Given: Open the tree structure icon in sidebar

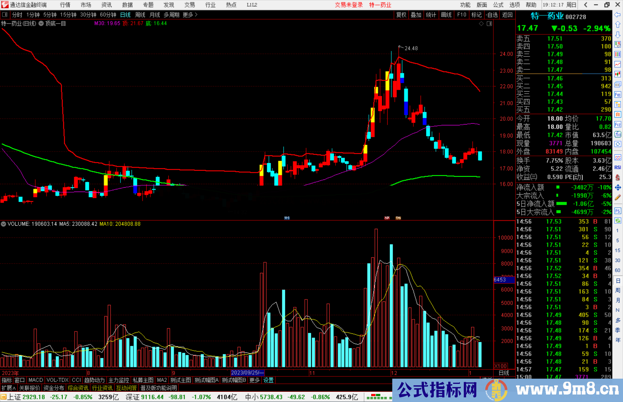Looking at the screenshot, I should click(618, 104).
